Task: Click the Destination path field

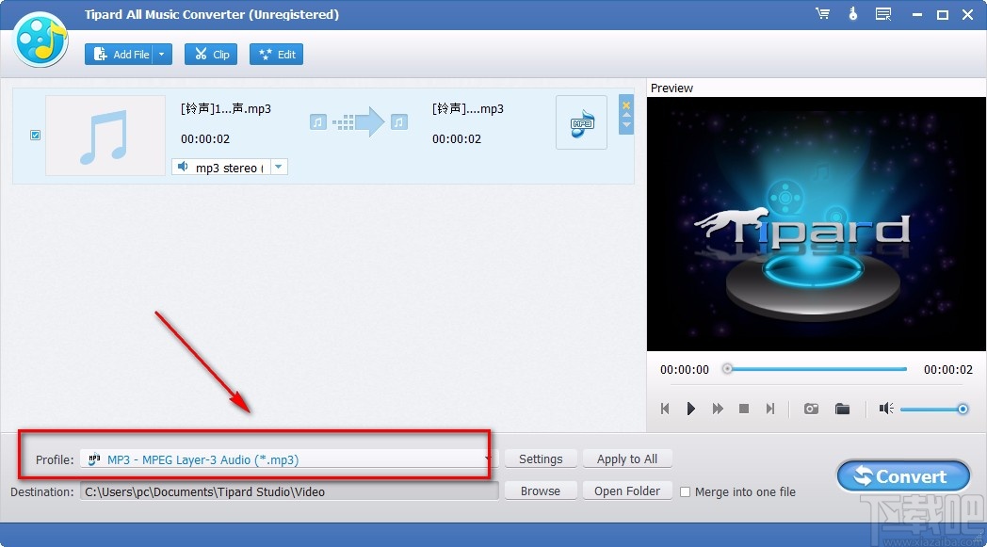Action: pos(289,491)
